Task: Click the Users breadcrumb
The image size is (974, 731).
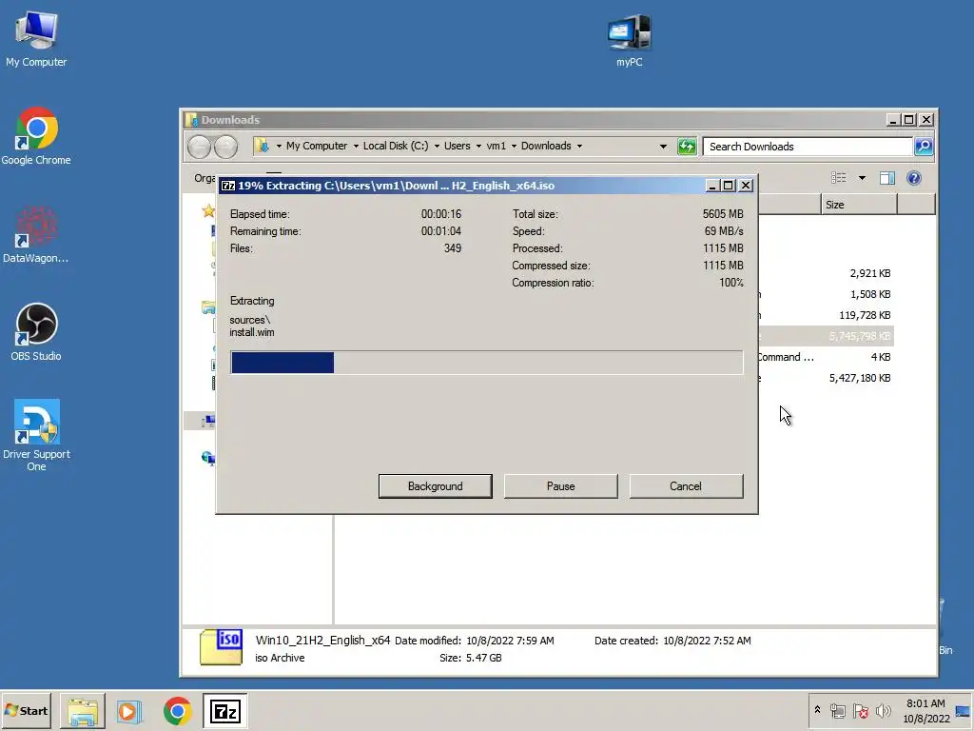Action: [x=458, y=146]
